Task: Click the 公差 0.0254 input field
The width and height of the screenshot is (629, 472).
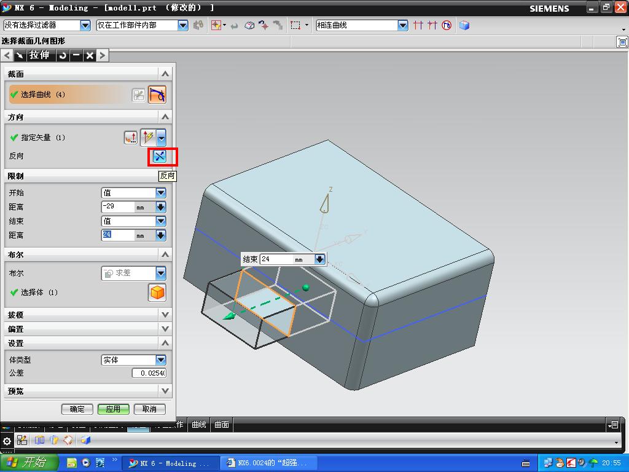Action: click(x=149, y=373)
